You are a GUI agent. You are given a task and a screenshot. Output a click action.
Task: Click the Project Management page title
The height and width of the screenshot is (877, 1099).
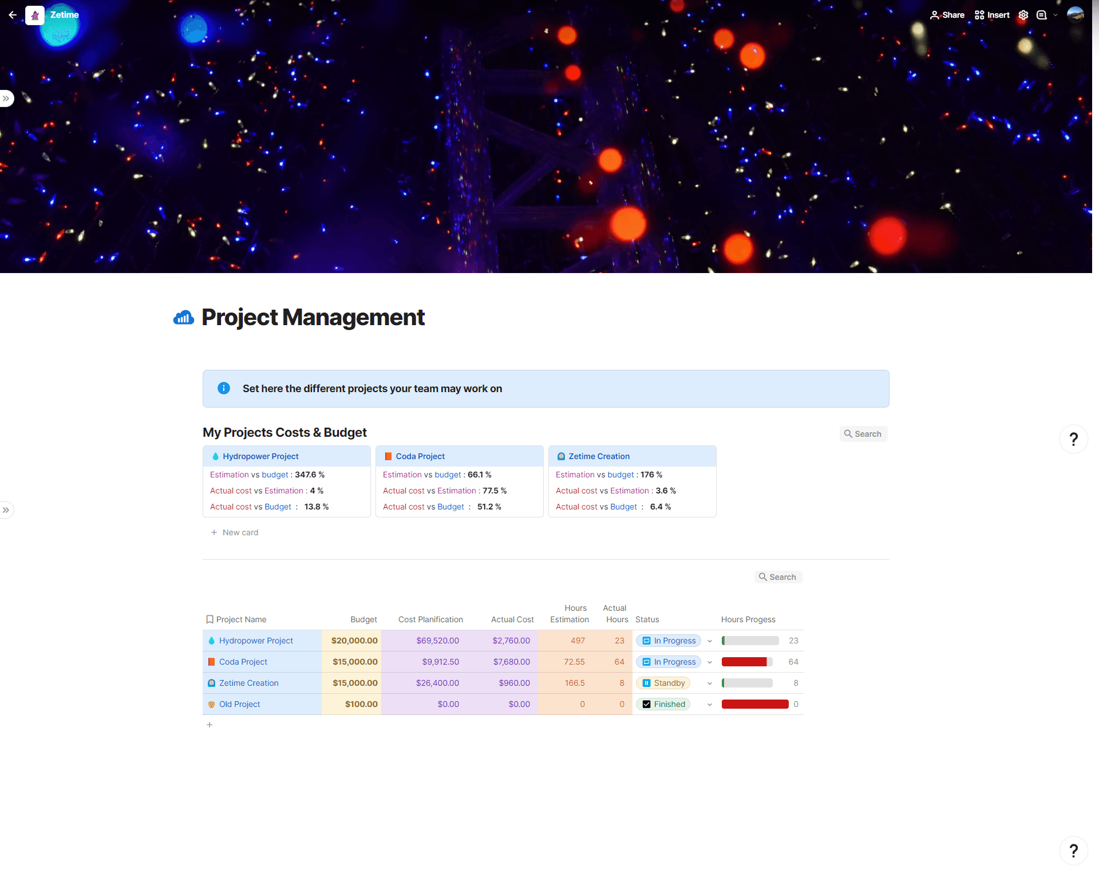pos(313,317)
